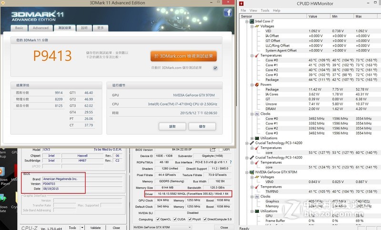Click the second Crucial Technology memory icon
Viewport: 381px width, 230px height.
252,158
